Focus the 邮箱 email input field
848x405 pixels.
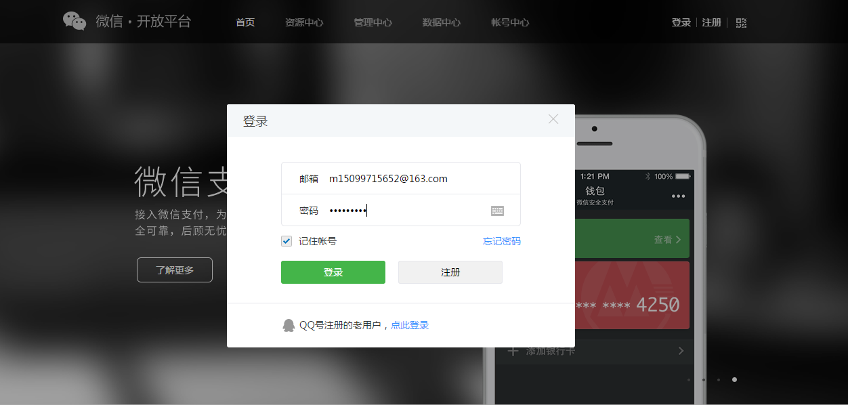tap(401, 178)
